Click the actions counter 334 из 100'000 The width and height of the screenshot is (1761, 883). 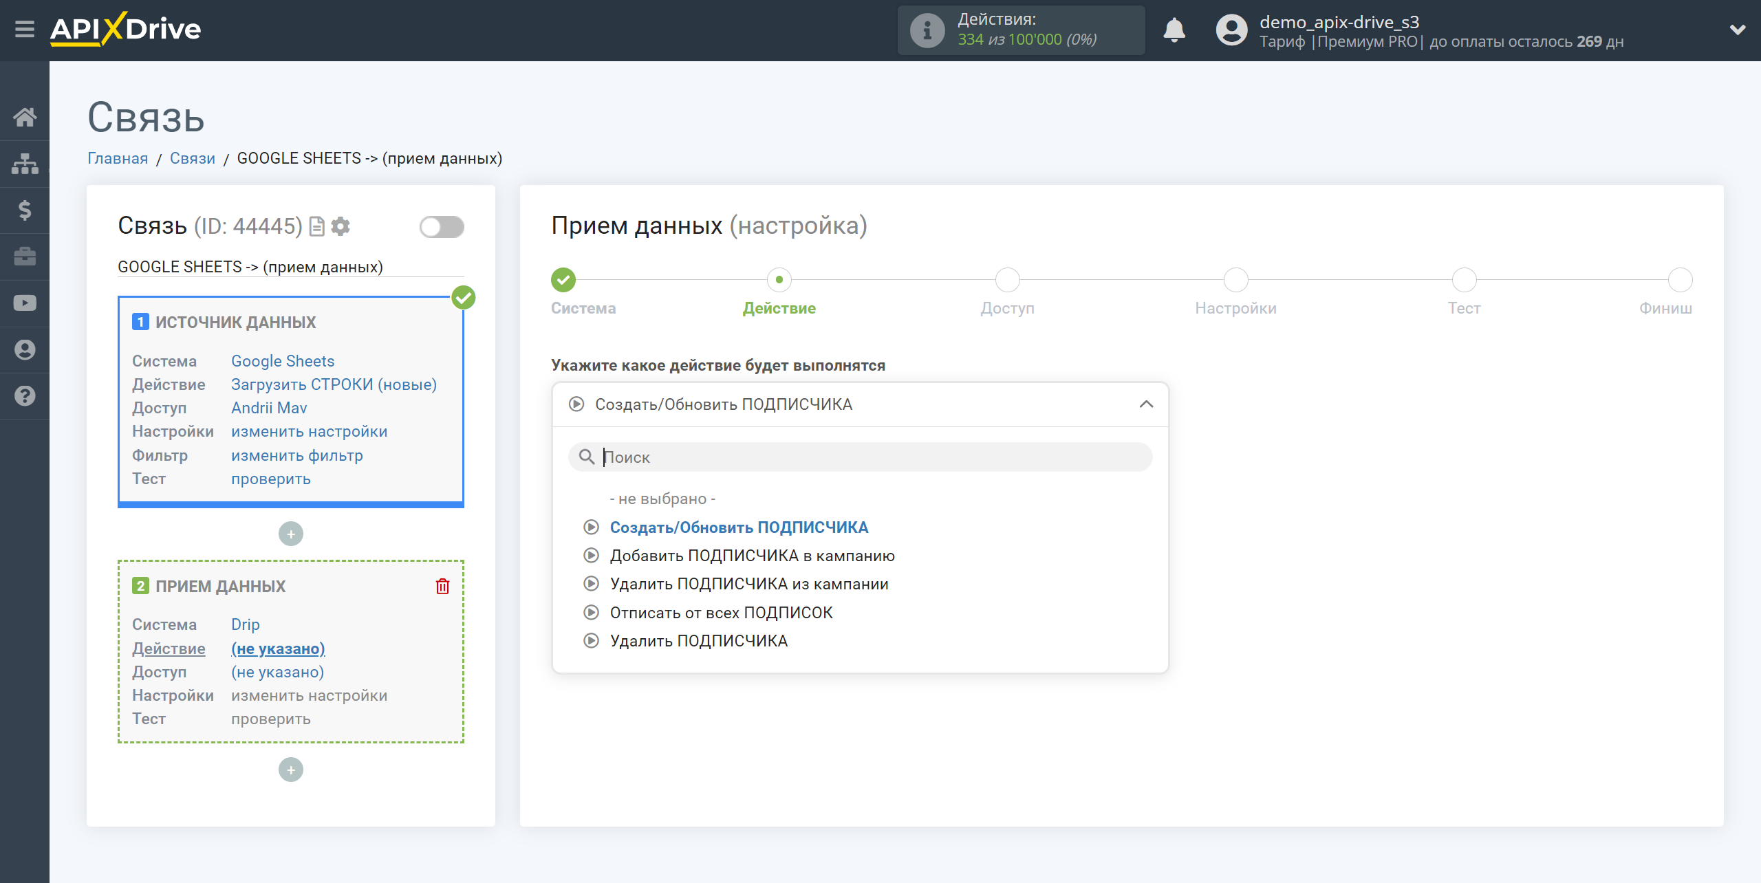(1027, 40)
